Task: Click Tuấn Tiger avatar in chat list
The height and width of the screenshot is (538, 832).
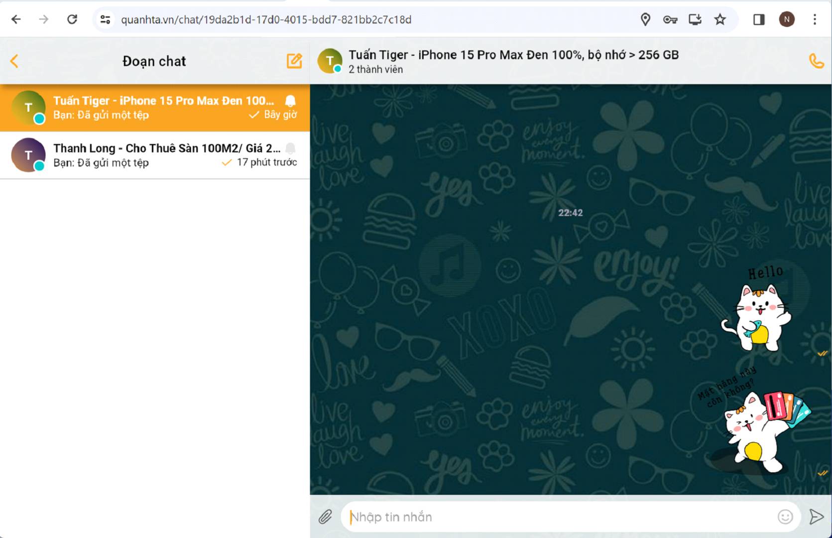Action: click(x=28, y=108)
